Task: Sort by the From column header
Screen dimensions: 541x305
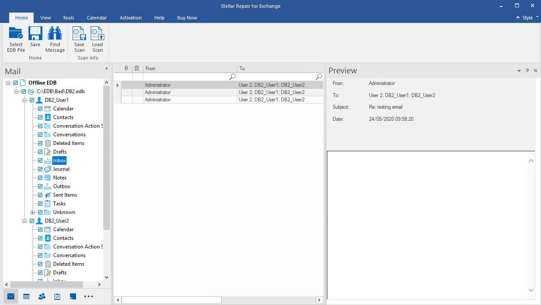Action: [190, 68]
